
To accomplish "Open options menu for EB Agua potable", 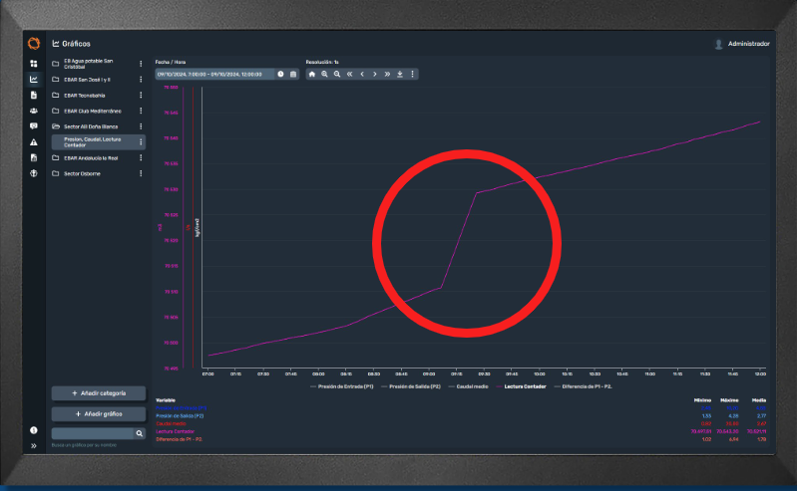I will coord(141,64).
